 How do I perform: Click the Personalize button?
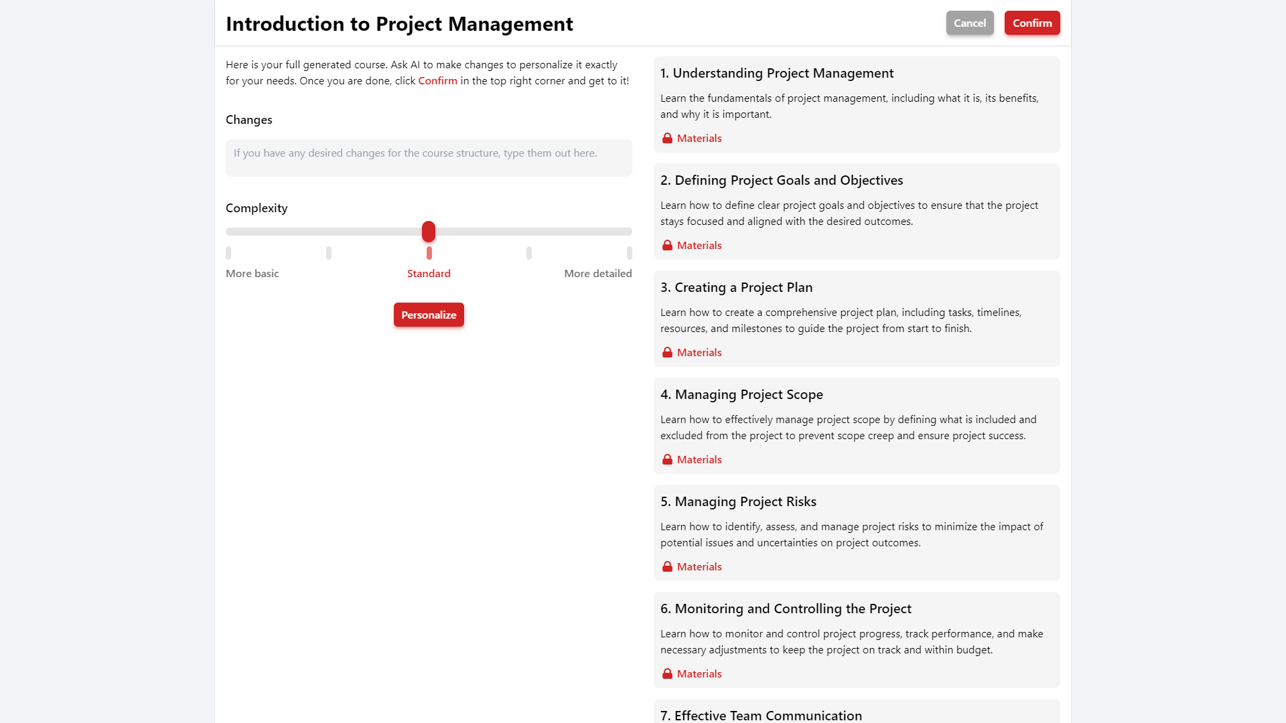click(x=429, y=315)
